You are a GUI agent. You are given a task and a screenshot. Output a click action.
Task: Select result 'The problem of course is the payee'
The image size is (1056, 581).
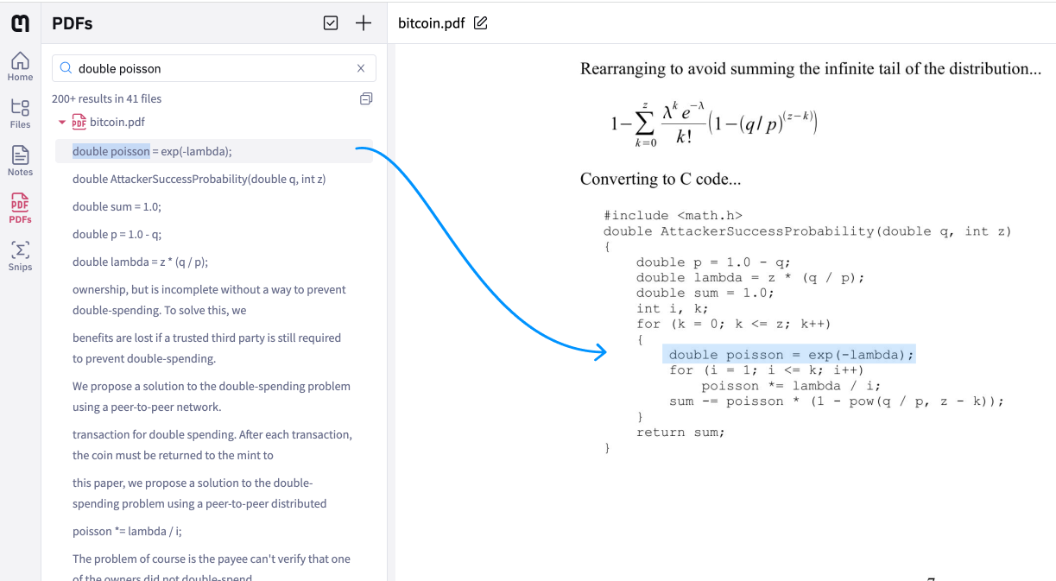[212, 568]
